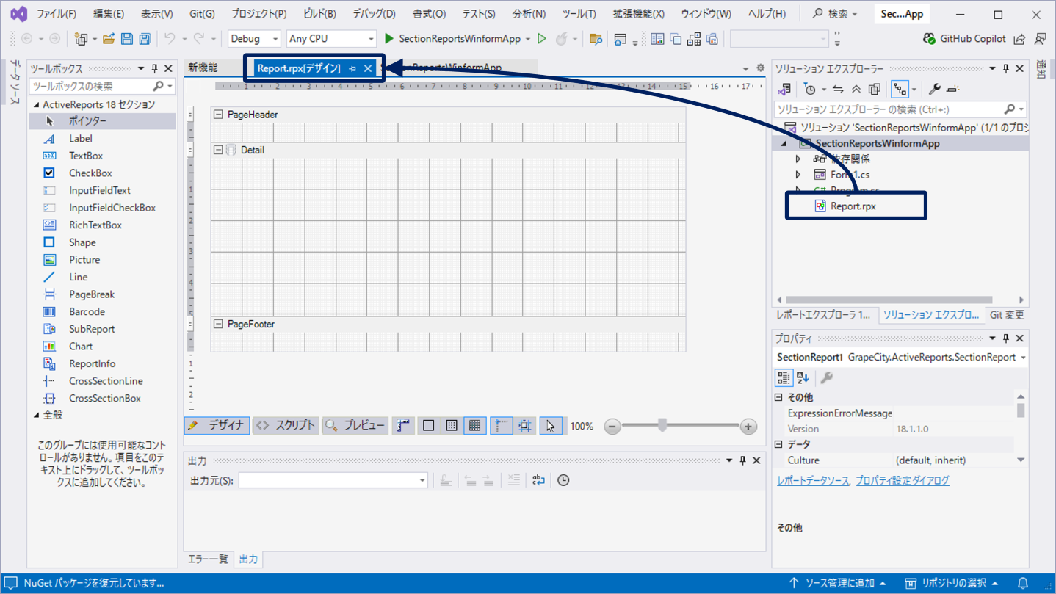Viewport: 1056px width, 594px height.
Task: Select the RichTextBox toolbox item
Action: click(95, 225)
